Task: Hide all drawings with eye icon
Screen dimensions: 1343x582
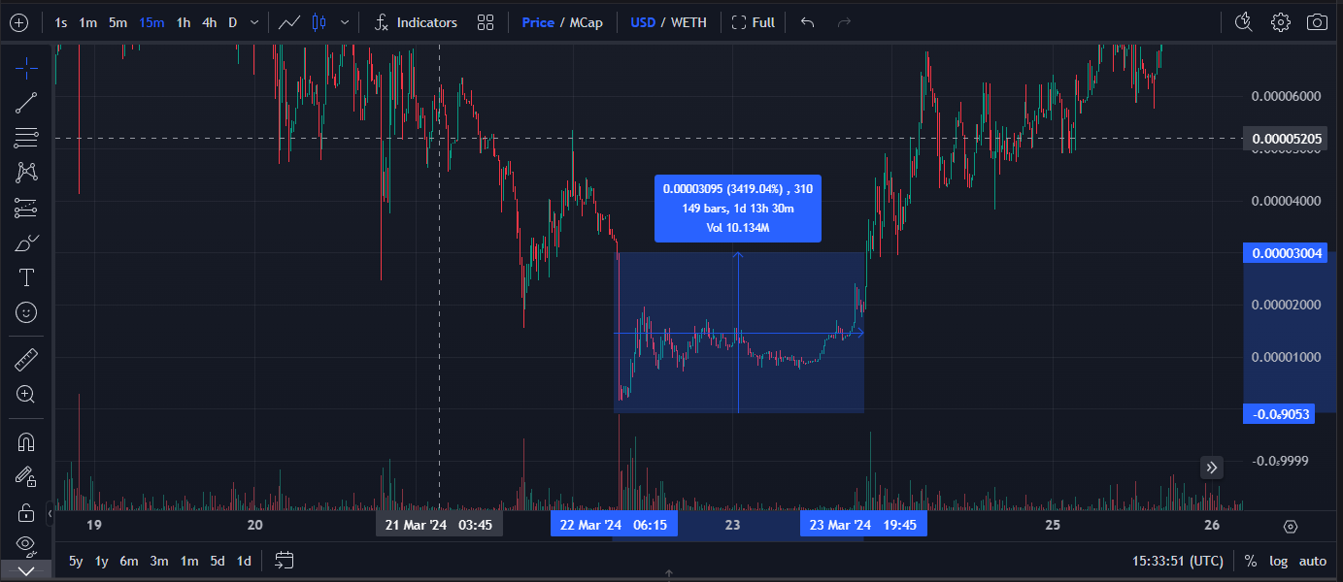Action: (26, 543)
